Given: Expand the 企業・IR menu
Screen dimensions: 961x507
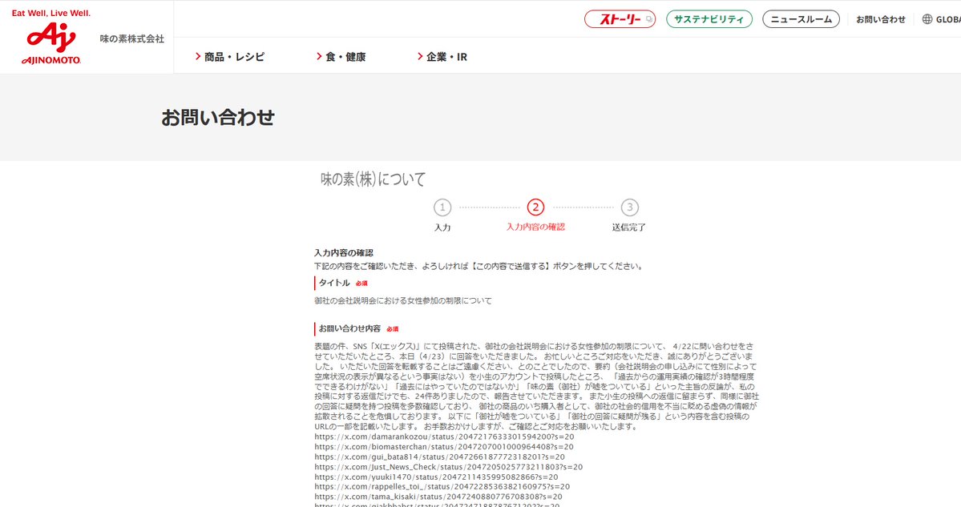Looking at the screenshot, I should (x=442, y=57).
